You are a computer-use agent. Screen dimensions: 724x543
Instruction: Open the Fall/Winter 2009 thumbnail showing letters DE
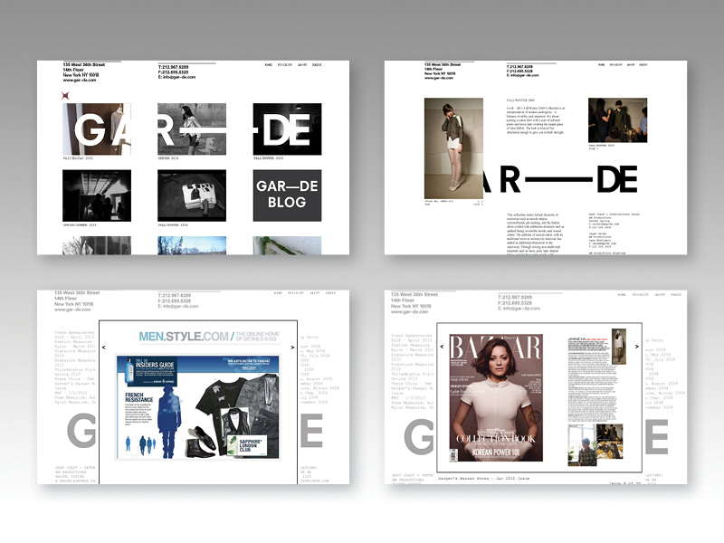(286, 129)
